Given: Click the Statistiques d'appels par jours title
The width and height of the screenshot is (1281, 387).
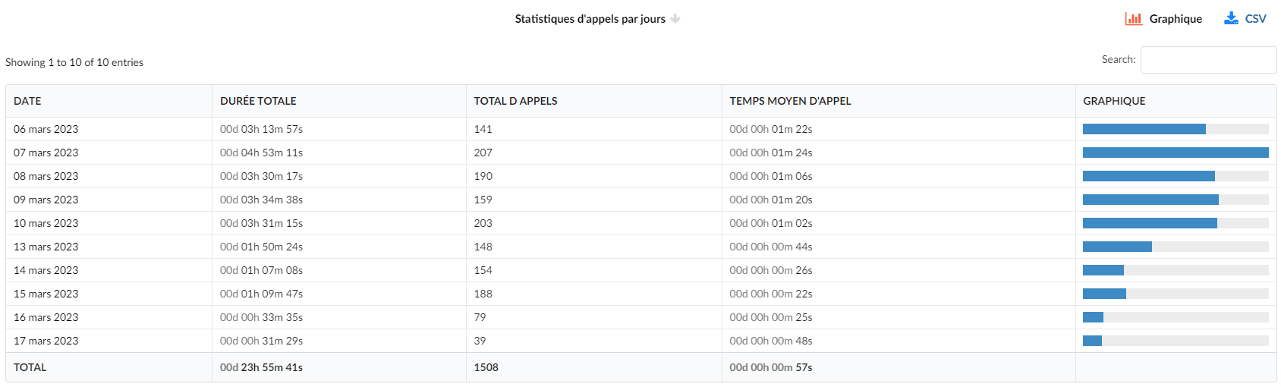Looking at the screenshot, I should coord(590,19).
